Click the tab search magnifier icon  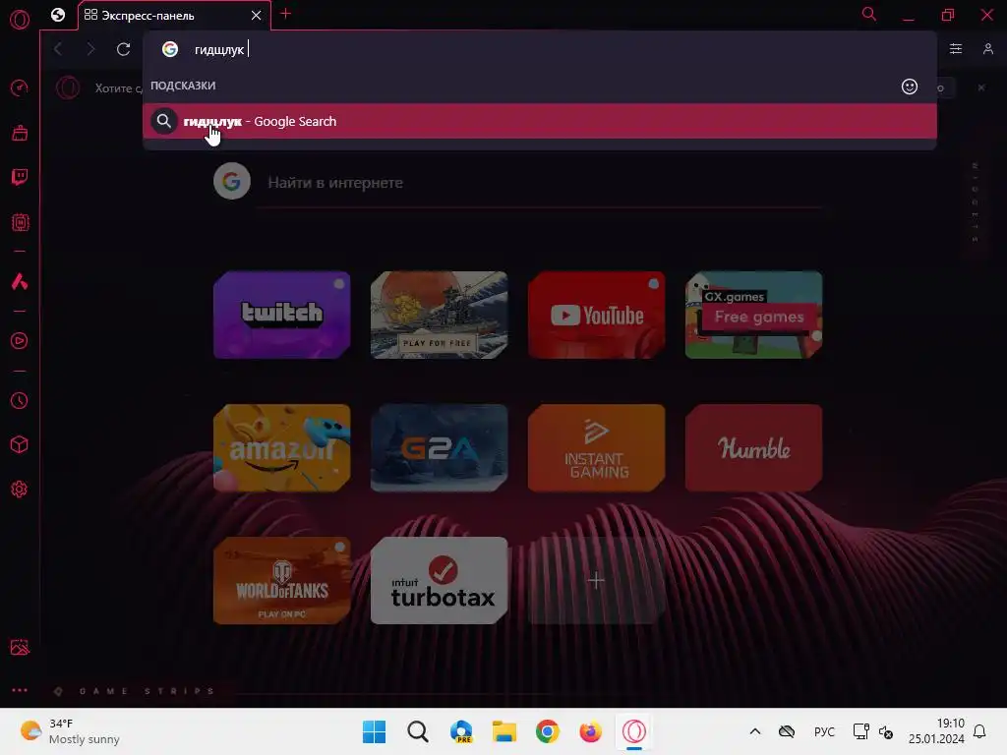click(869, 14)
